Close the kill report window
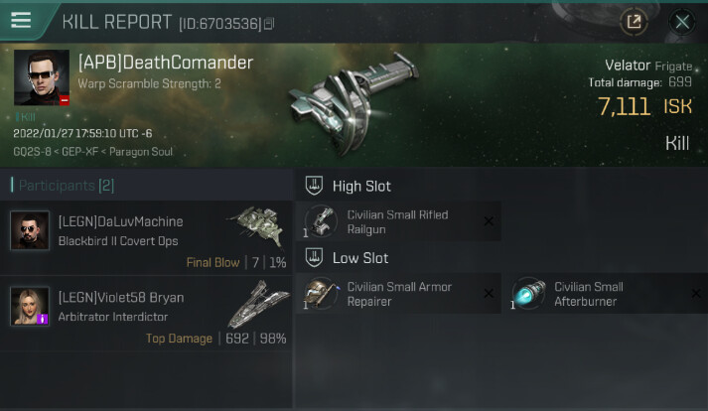 (x=682, y=21)
